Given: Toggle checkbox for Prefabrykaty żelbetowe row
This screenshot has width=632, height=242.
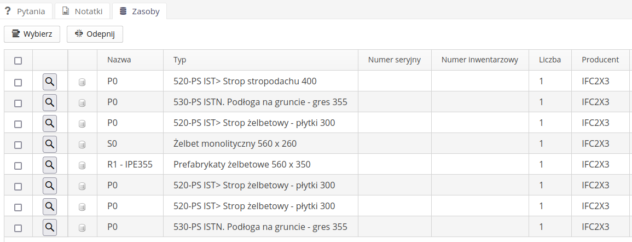Looking at the screenshot, I should [18, 165].
